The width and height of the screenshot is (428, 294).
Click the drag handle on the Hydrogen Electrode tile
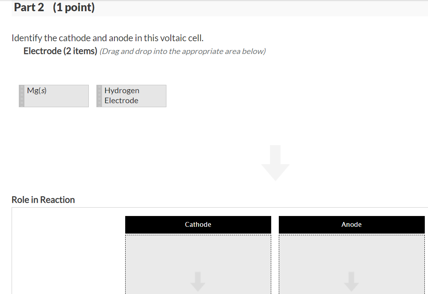(x=99, y=96)
